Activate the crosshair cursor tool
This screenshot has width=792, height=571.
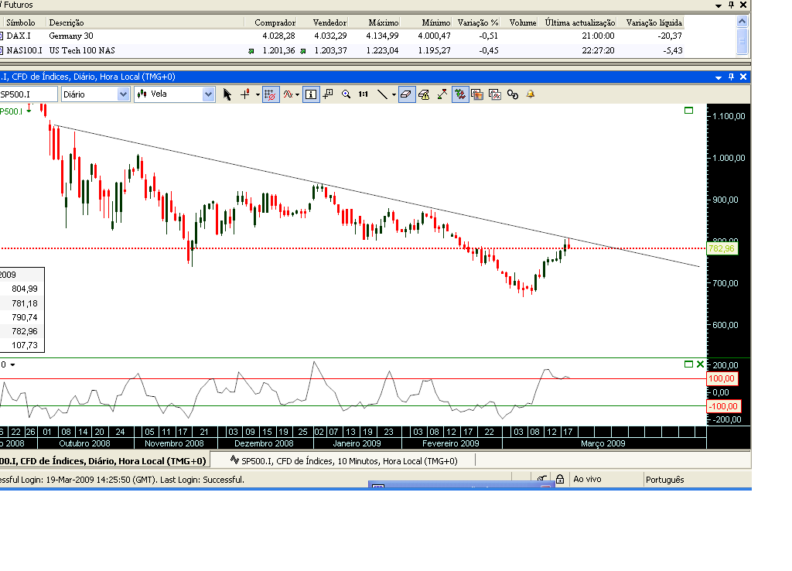coord(245,94)
